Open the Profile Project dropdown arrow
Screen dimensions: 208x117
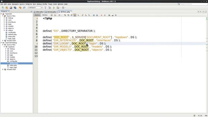coord(65,8)
